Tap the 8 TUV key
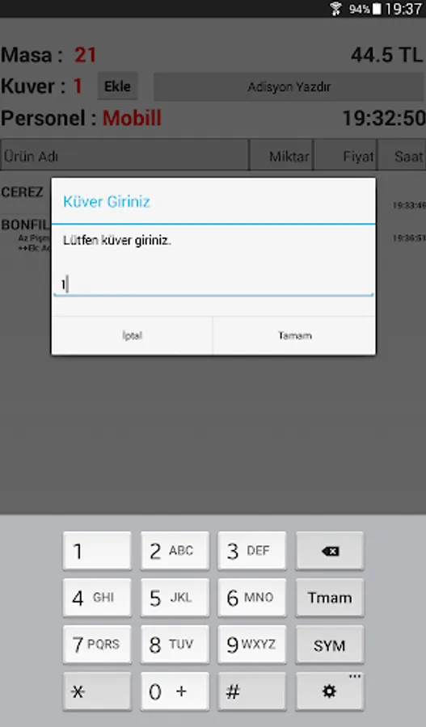The height and width of the screenshot is (727, 426). (175, 645)
